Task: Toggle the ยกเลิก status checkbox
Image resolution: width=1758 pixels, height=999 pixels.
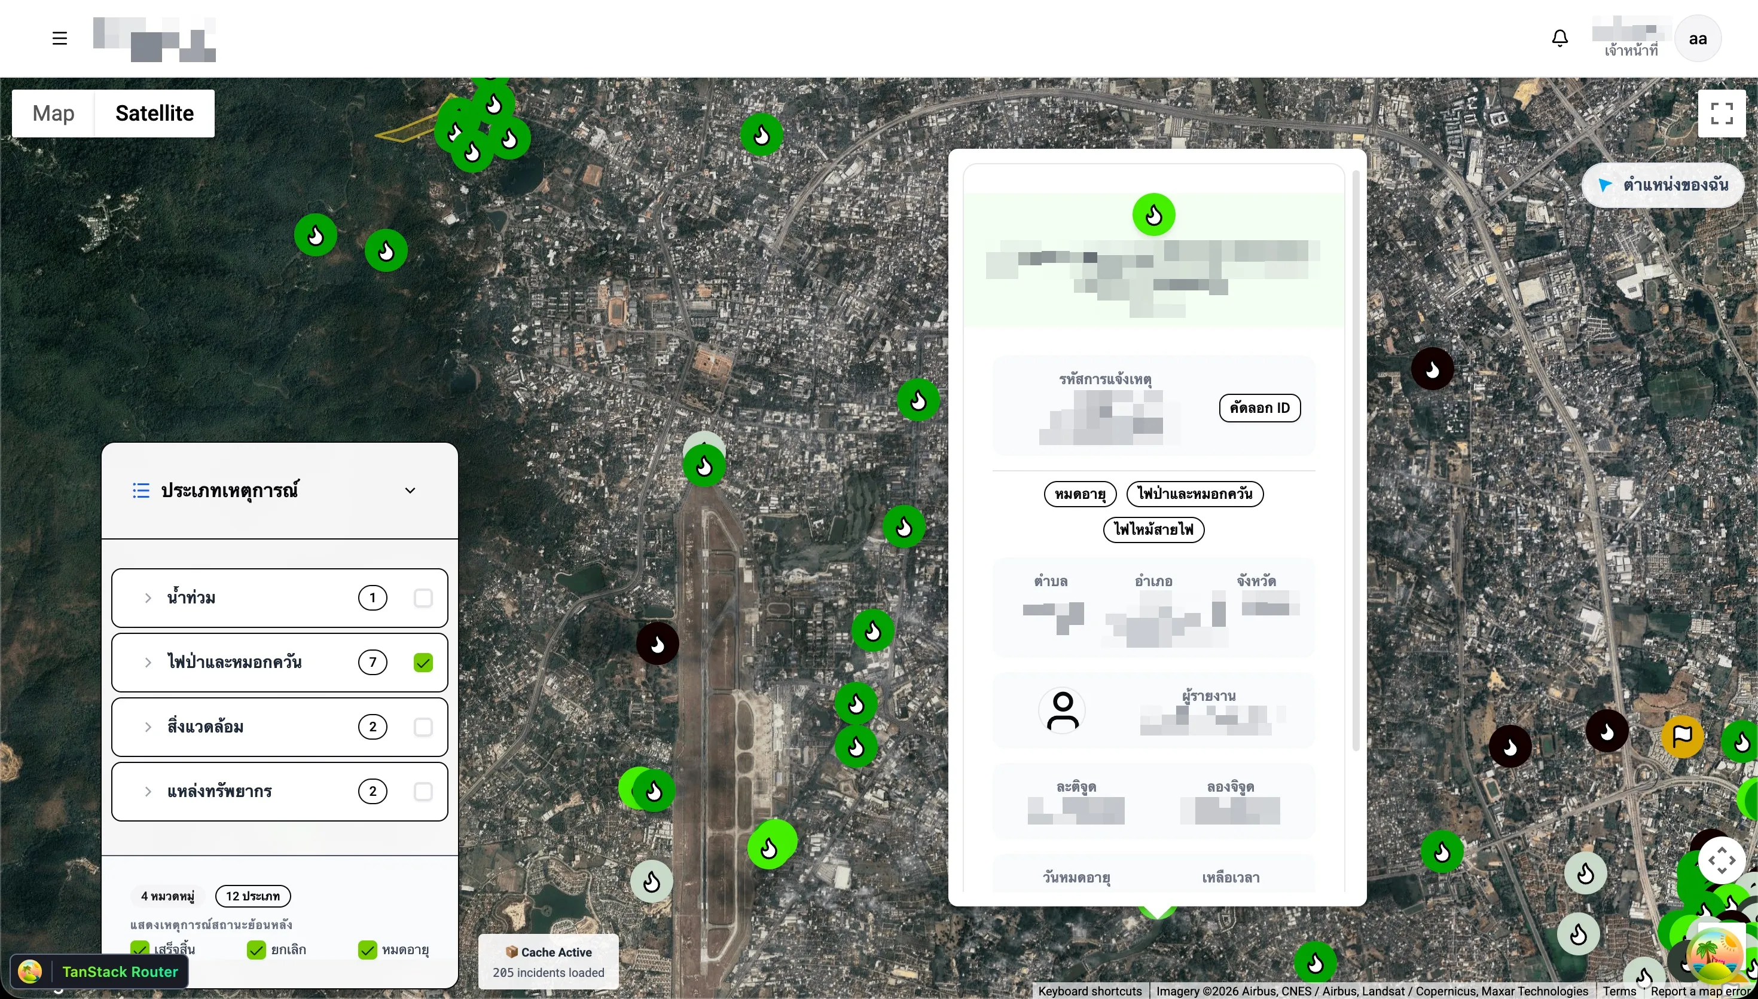Action: point(256,949)
